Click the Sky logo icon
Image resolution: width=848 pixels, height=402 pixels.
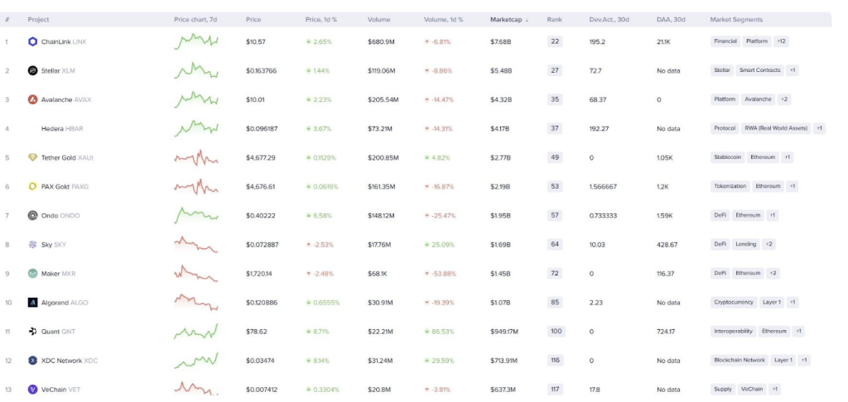pyautogui.click(x=32, y=245)
